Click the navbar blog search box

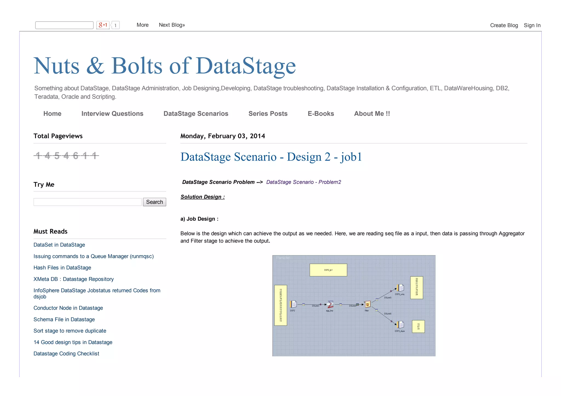(x=64, y=25)
